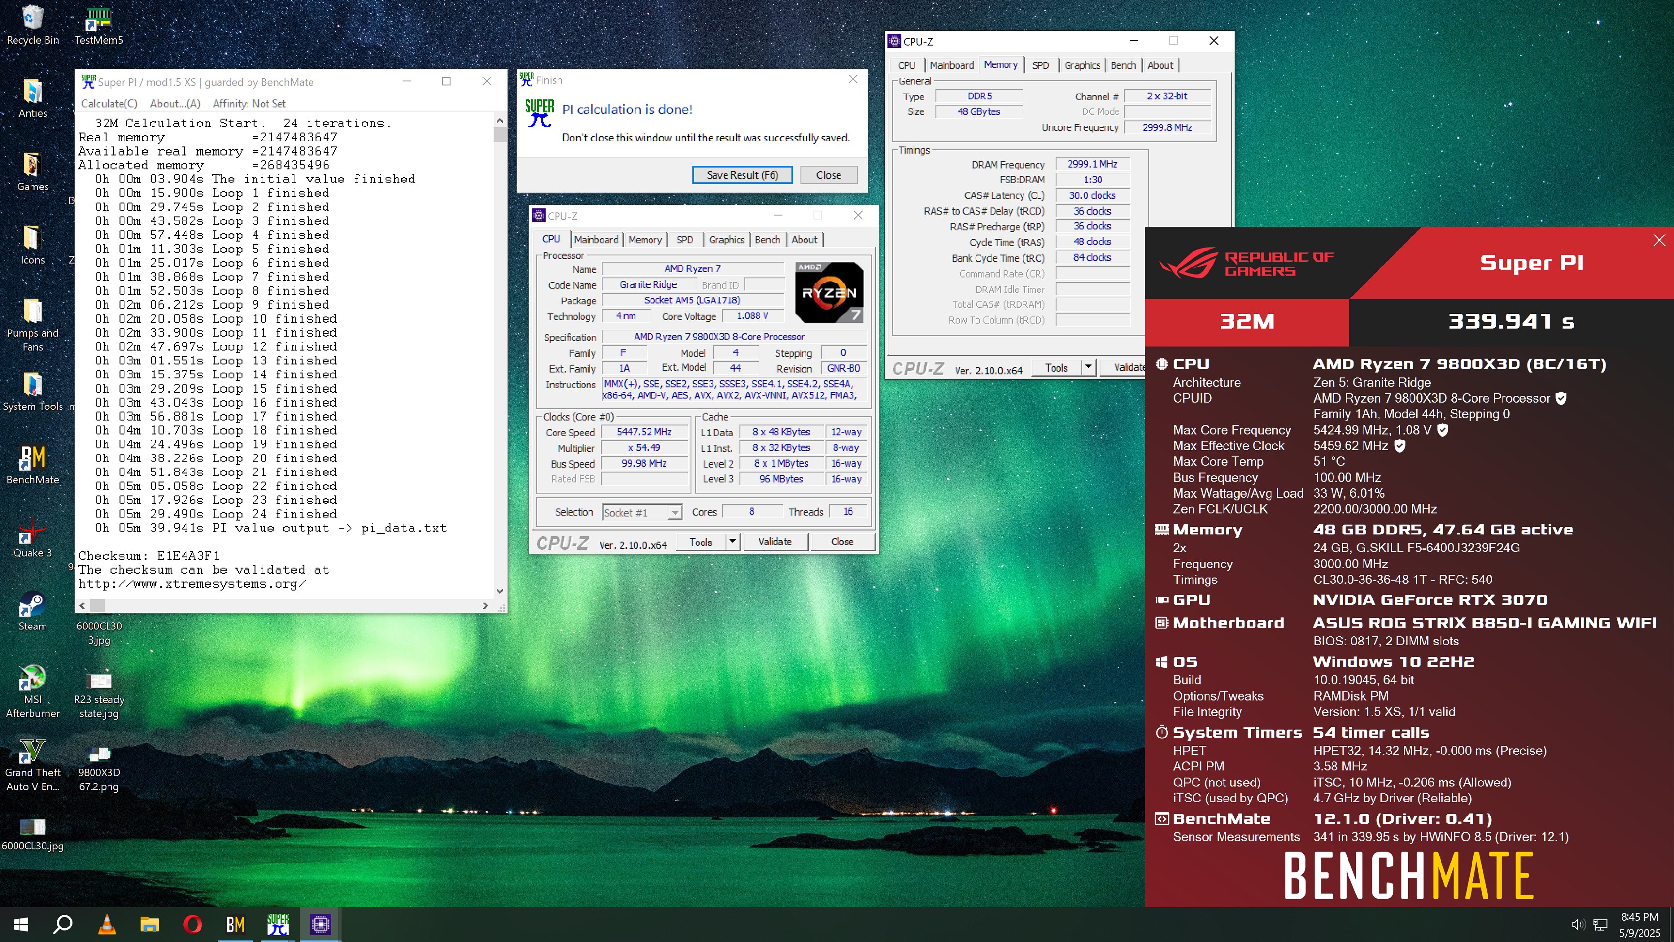This screenshot has height=942, width=1674.
Task: Open the Opera browser taskbar icon
Action: pyautogui.click(x=192, y=924)
